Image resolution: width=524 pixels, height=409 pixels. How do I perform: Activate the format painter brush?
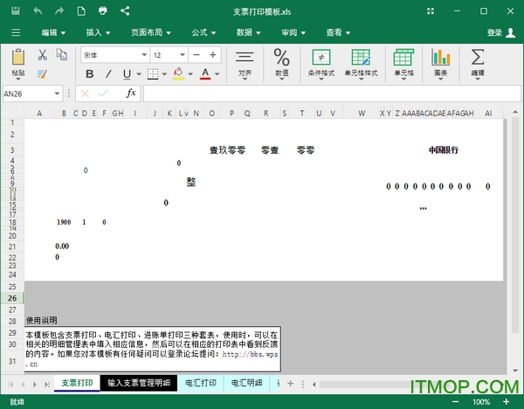[x=42, y=74]
